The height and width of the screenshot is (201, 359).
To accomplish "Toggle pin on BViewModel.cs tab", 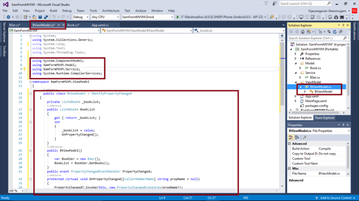I will point(59,25).
